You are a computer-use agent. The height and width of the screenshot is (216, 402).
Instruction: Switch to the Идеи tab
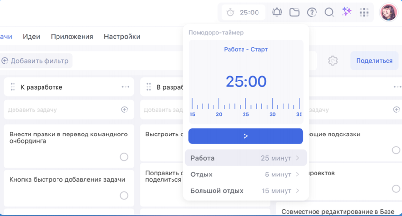click(x=31, y=36)
